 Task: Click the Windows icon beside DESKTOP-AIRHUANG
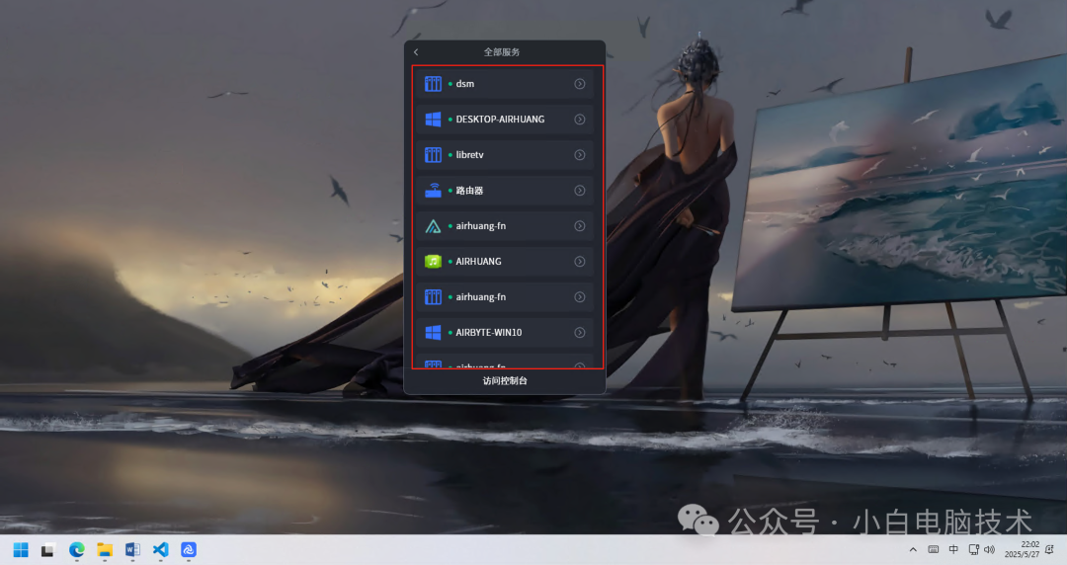pyautogui.click(x=433, y=120)
